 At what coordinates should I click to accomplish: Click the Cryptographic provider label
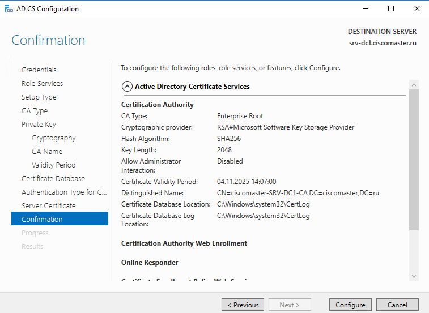tap(157, 127)
